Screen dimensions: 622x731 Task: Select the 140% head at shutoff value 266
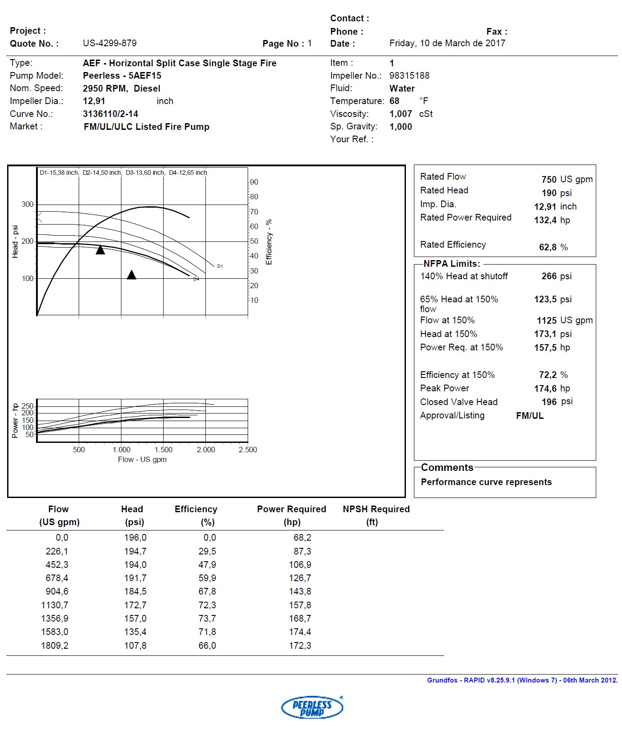coord(549,276)
